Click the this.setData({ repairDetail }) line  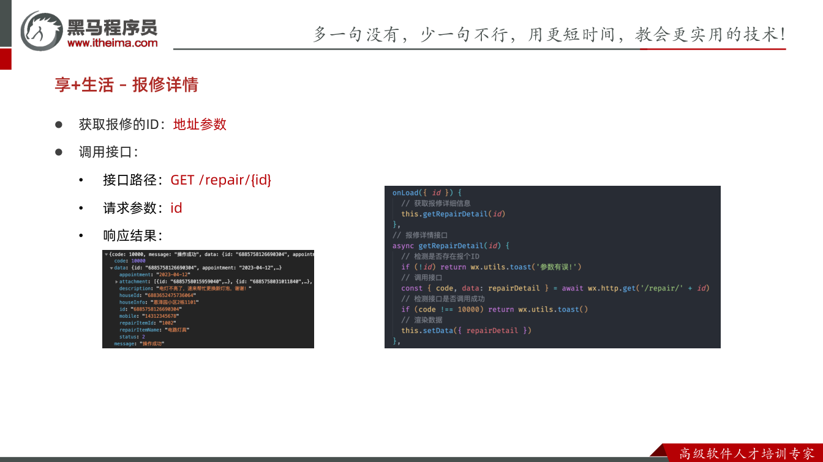467,331
